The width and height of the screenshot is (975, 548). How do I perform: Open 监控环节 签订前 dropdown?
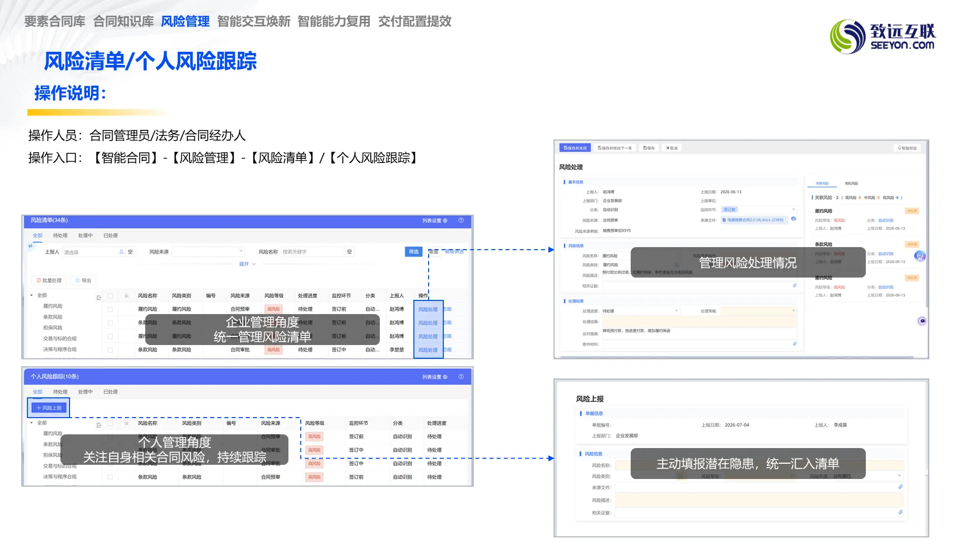(x=759, y=210)
